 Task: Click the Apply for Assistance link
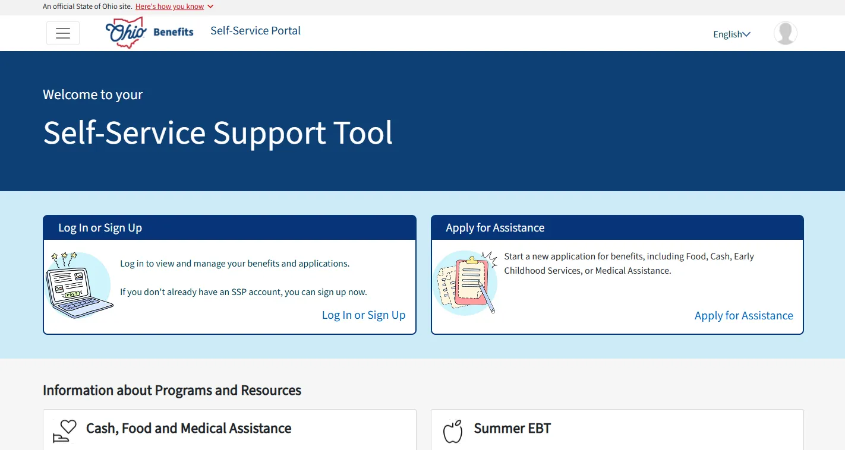743,316
